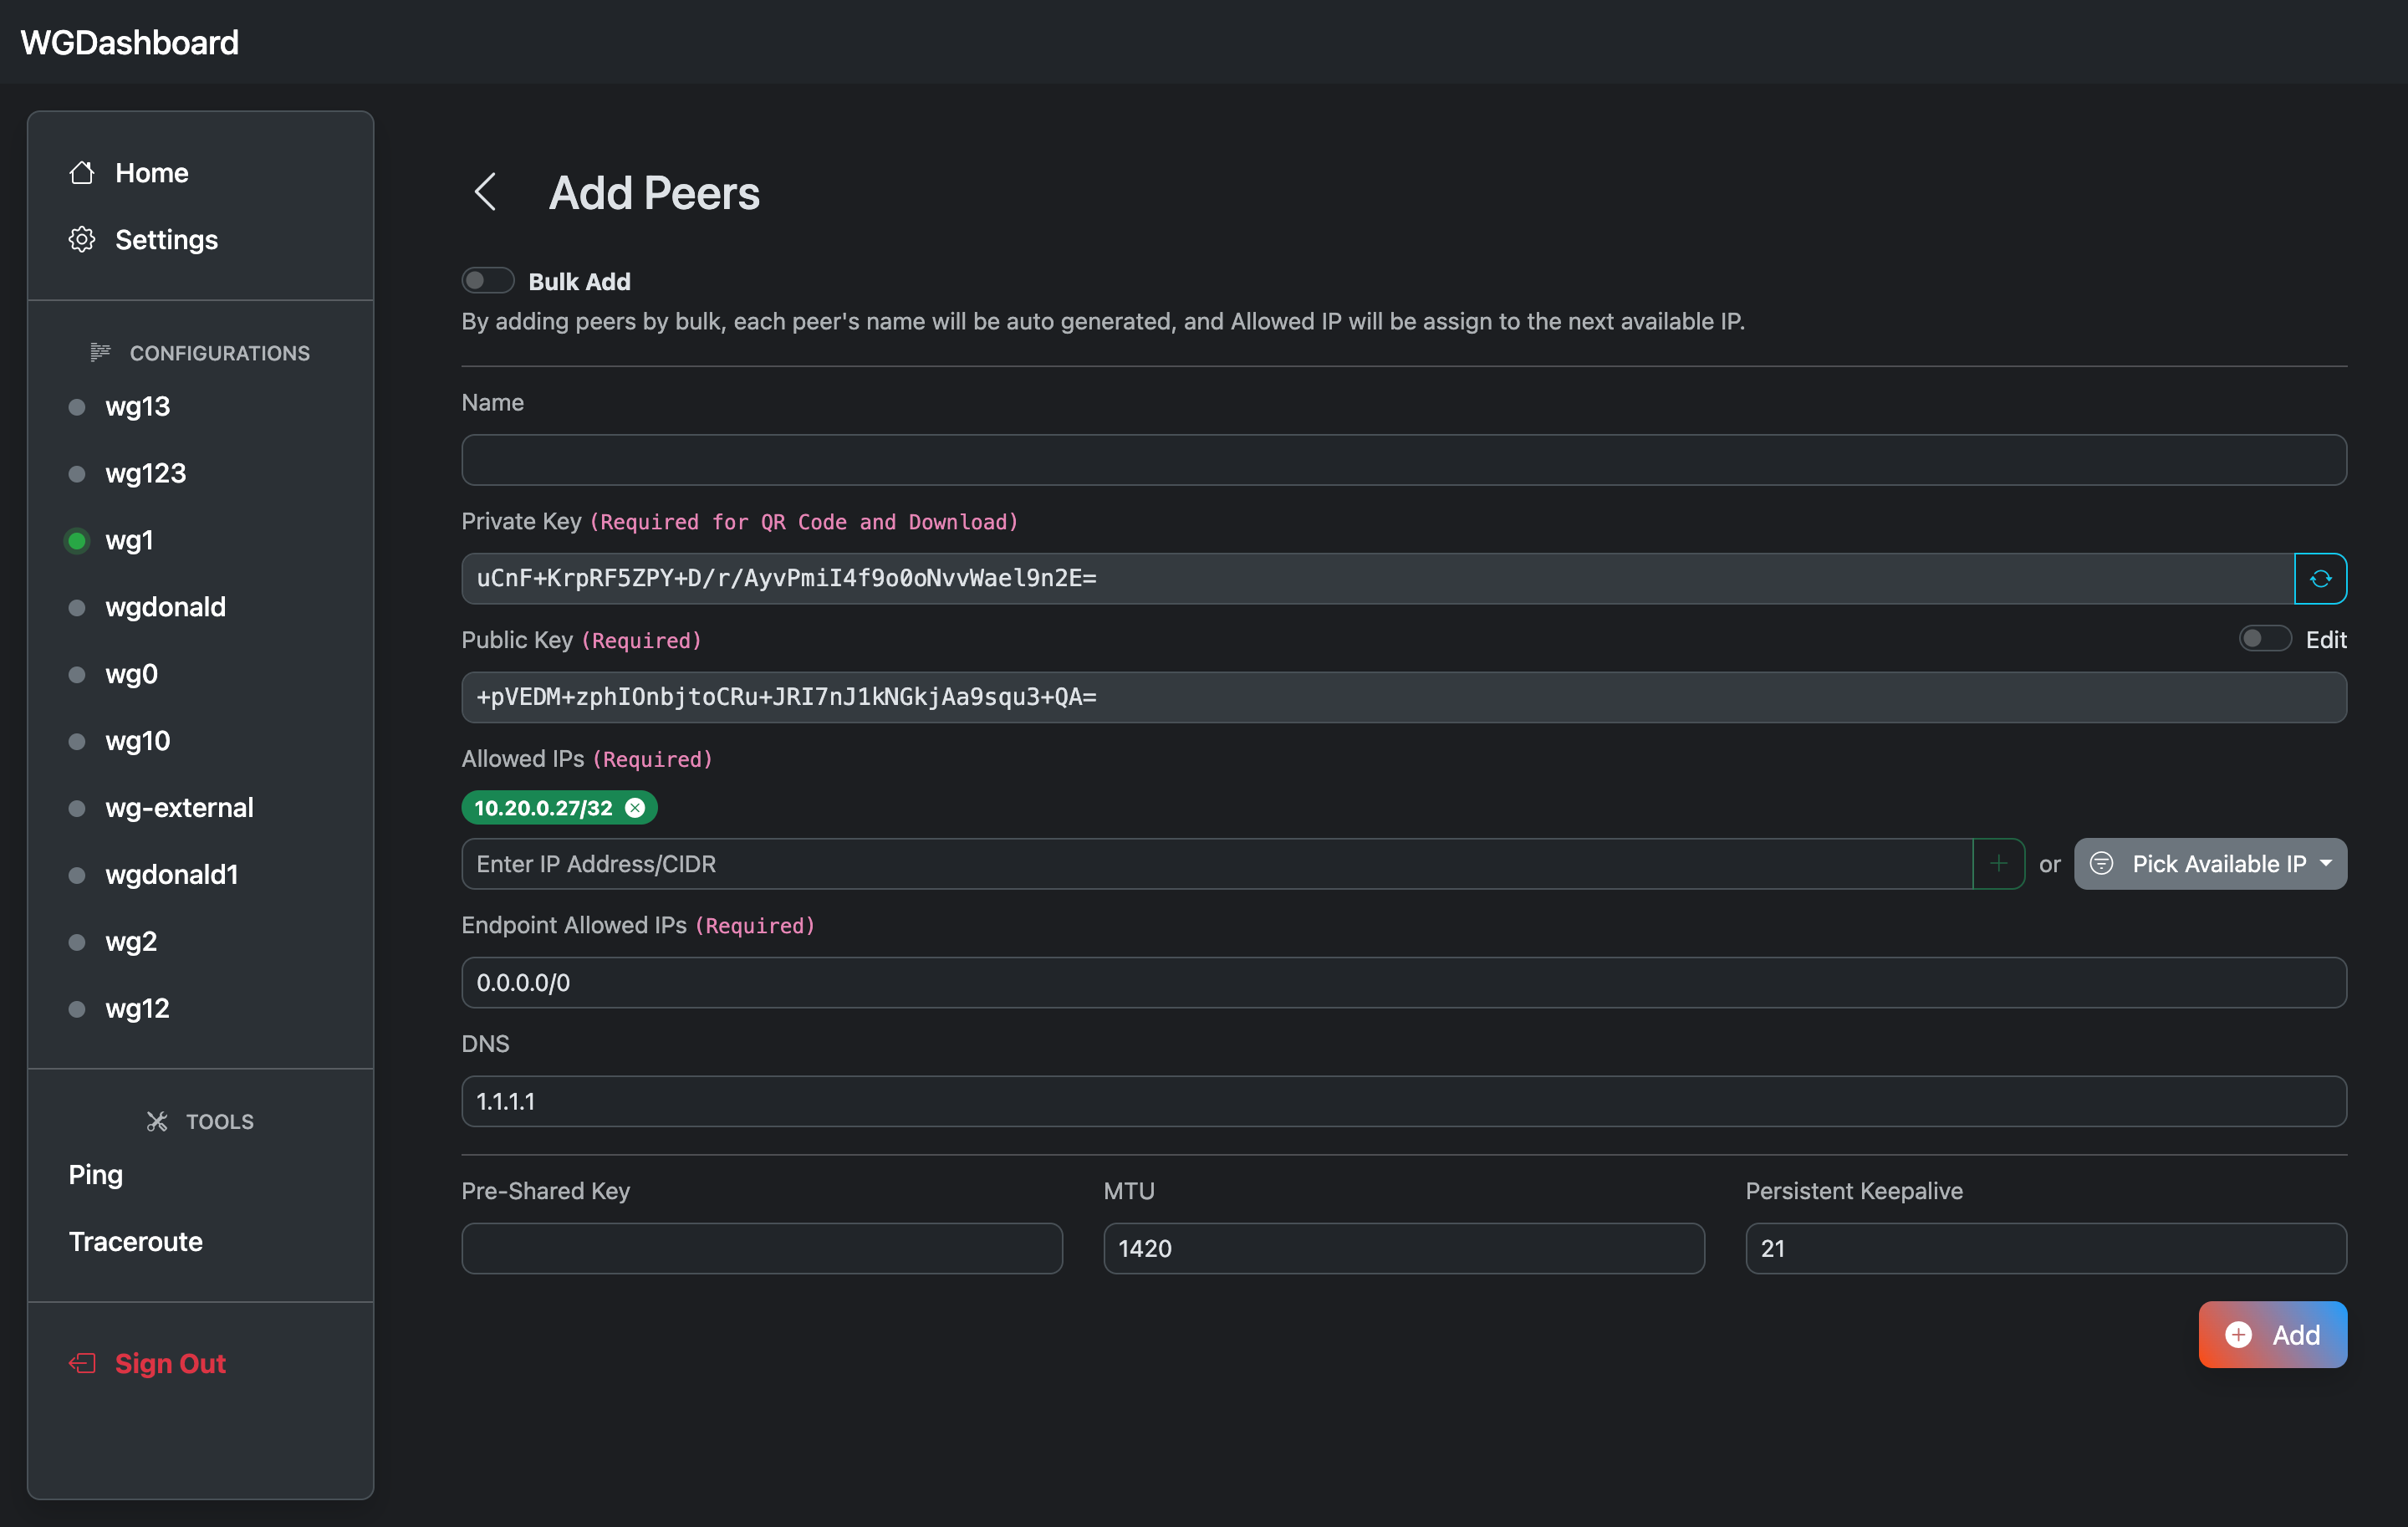Click the Traceroute tool icon
The image size is (2408, 1527).
[x=135, y=1241]
